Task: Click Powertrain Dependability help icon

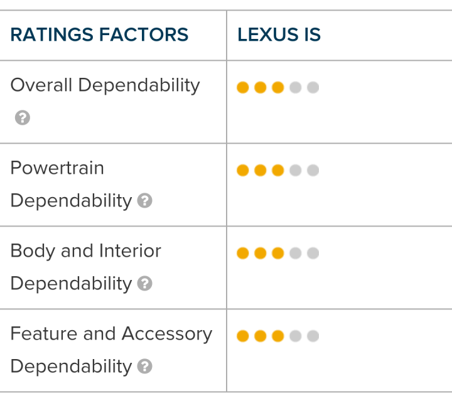Action: pos(145,201)
